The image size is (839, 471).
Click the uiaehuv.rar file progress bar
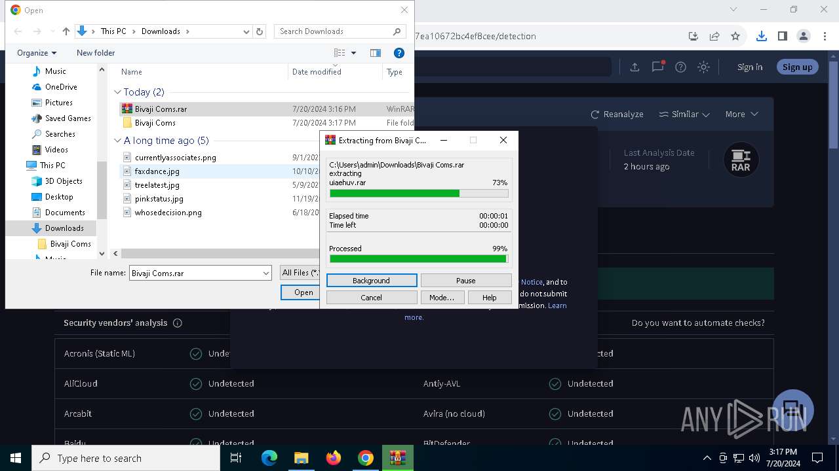(419, 194)
